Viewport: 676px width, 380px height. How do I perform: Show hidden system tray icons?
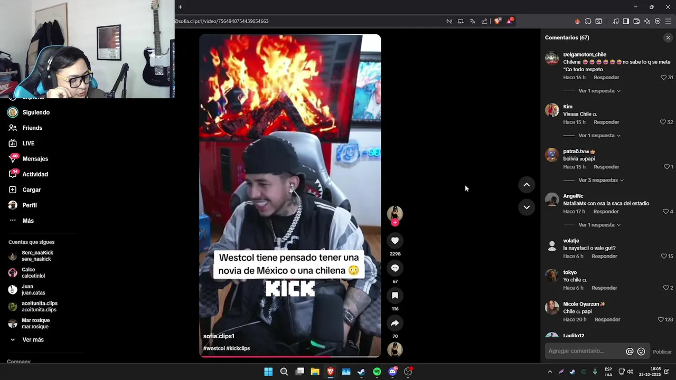point(550,372)
